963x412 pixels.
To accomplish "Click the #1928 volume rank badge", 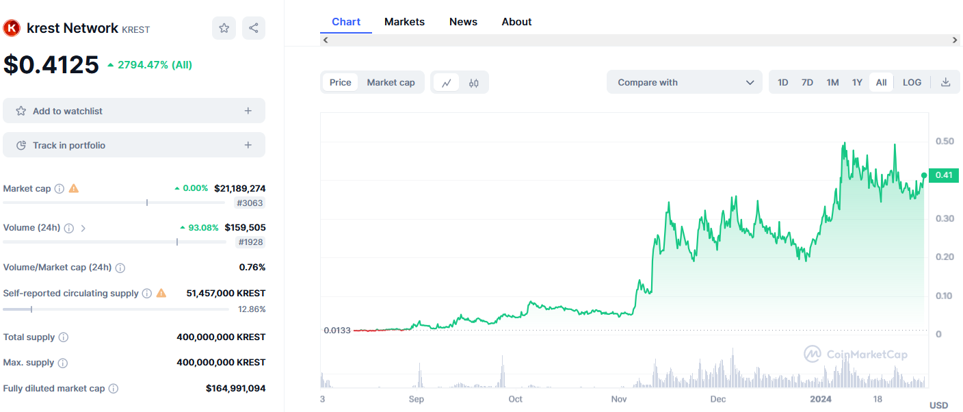I will point(250,242).
